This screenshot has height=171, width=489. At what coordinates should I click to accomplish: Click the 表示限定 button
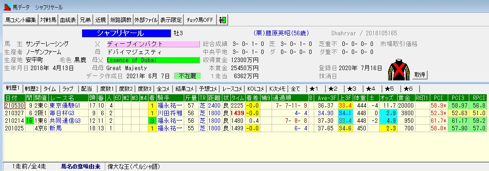coord(171,20)
